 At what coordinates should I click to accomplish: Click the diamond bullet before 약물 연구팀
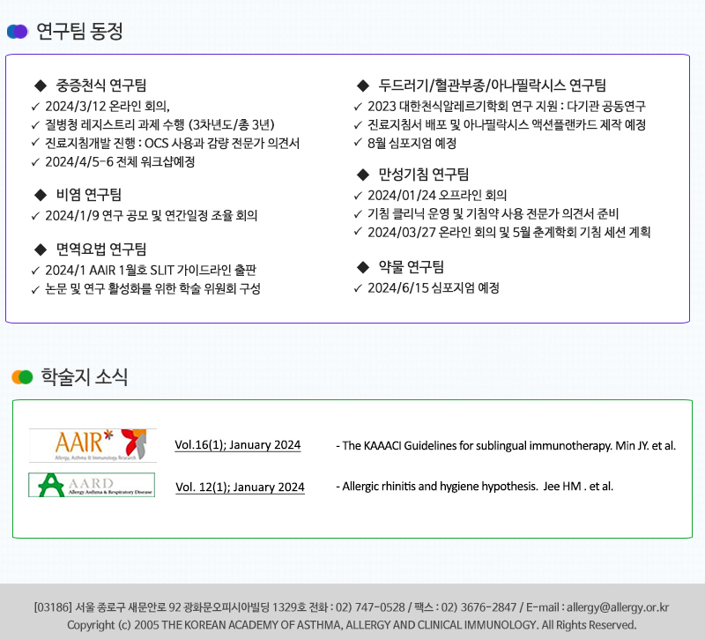pyautogui.click(x=362, y=267)
